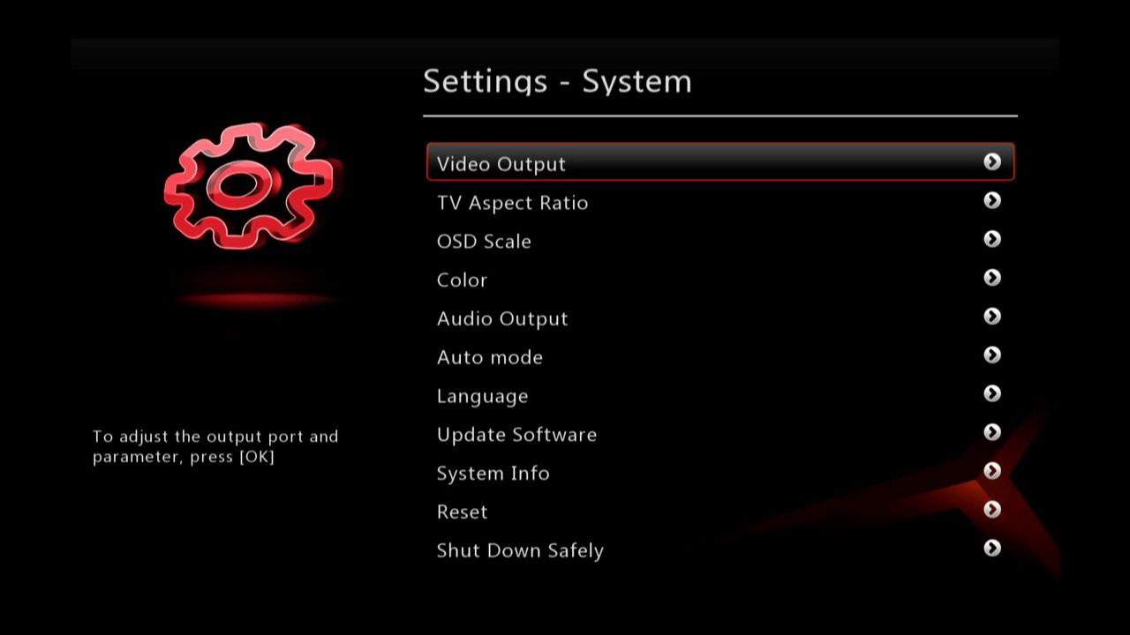This screenshot has width=1130, height=635.
Task: Click the arrow icon next to TV Aspect Ratio
Action: coord(992,200)
